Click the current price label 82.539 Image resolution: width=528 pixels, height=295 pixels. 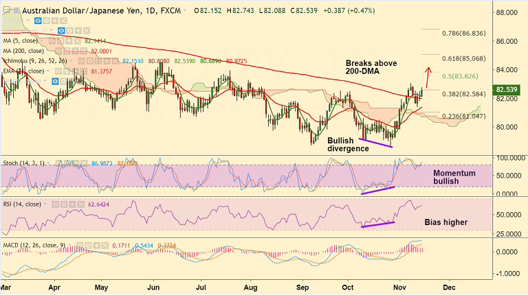click(506, 90)
